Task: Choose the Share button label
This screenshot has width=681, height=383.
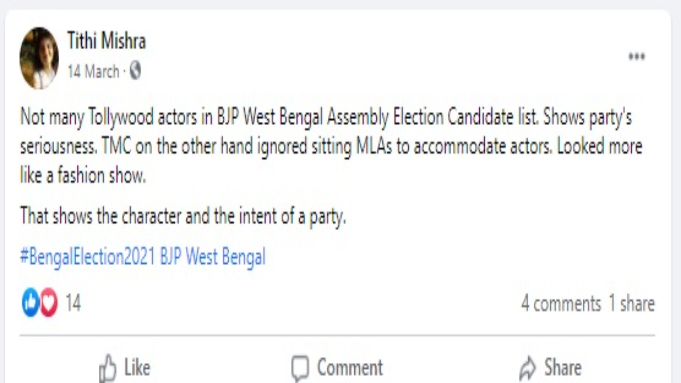Action: [563, 367]
